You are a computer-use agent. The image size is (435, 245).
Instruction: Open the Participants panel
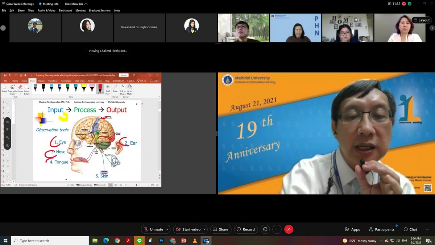pos(382,229)
